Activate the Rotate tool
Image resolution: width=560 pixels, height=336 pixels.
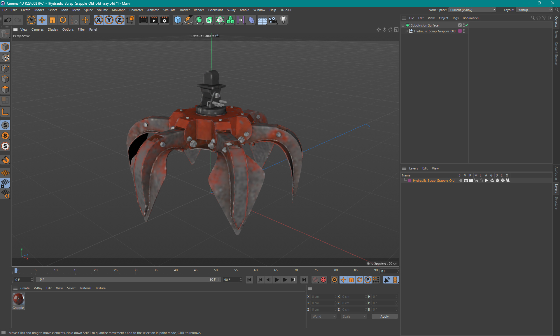[63, 20]
